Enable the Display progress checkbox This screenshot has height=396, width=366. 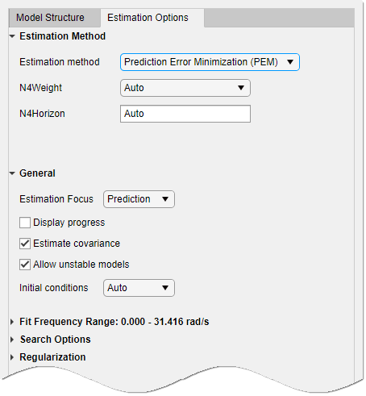[x=25, y=223]
